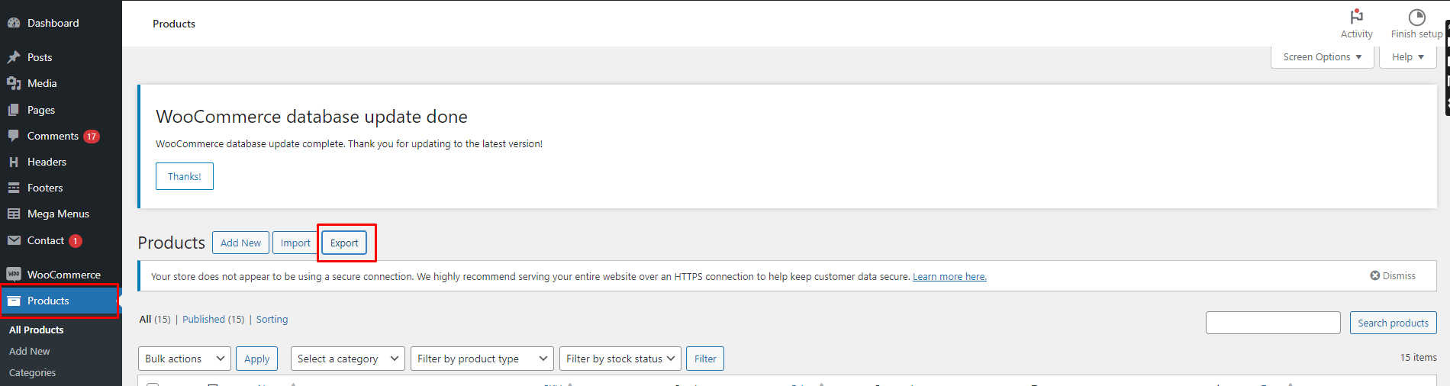Click the Import button
Viewport: 1450px width, 386px height.
point(295,243)
